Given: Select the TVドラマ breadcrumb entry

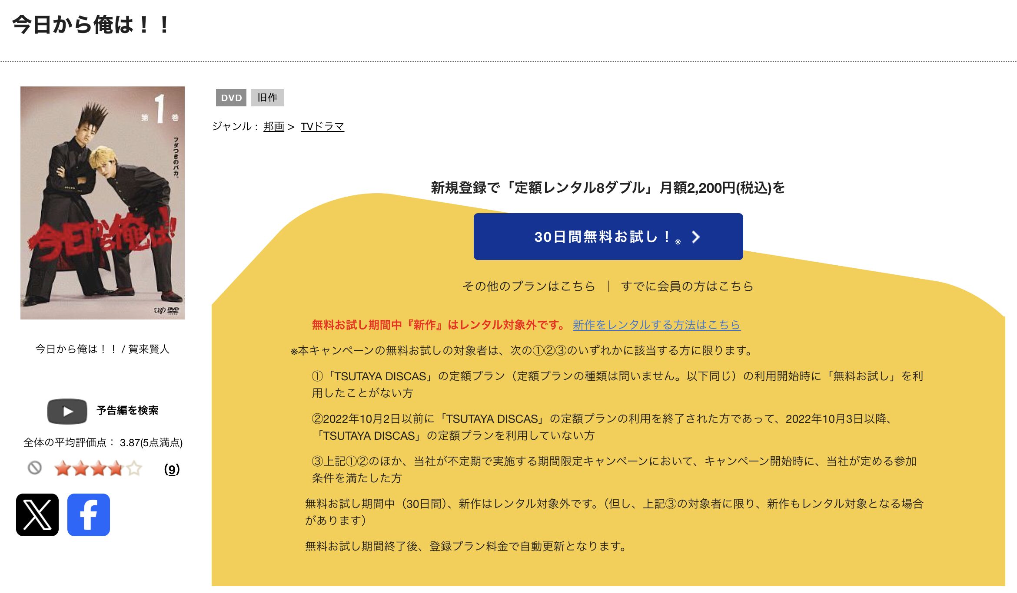Looking at the screenshot, I should [x=322, y=126].
